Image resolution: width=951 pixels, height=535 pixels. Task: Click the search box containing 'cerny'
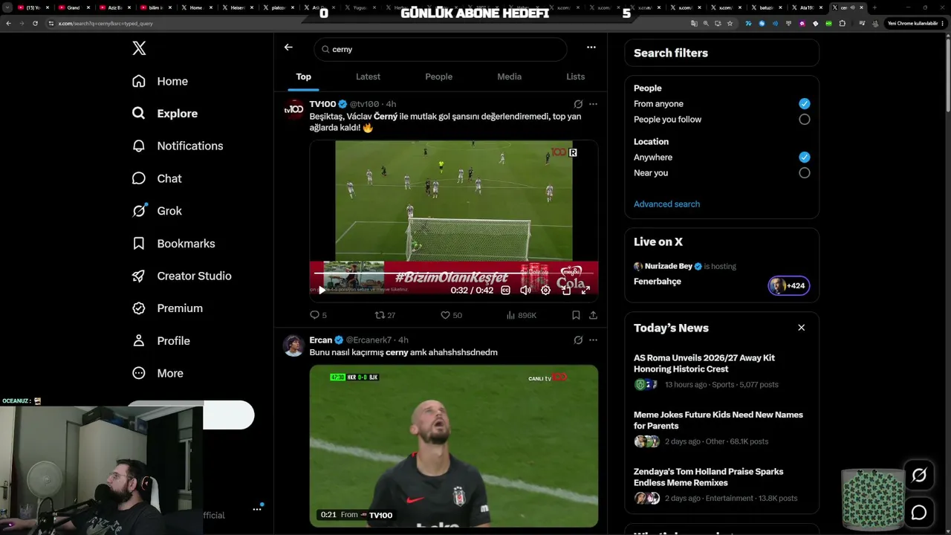click(441, 49)
